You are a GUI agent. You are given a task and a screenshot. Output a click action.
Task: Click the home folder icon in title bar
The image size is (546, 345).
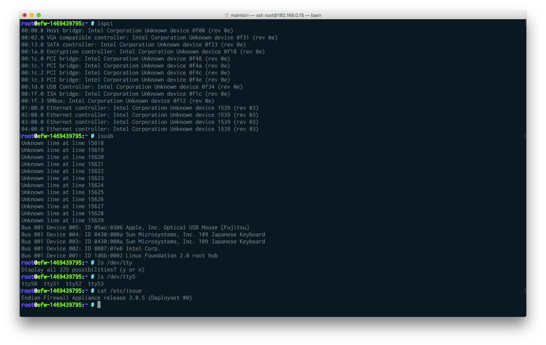tap(227, 15)
